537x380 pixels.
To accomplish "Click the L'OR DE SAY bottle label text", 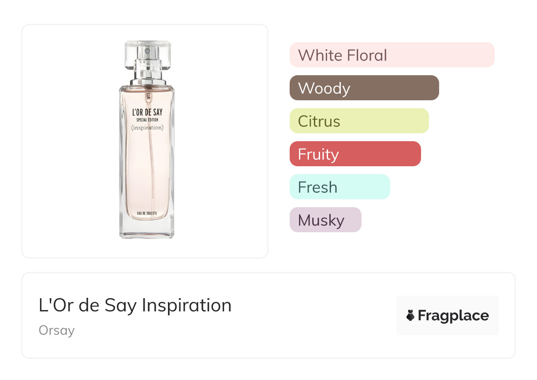I will pos(147,113).
